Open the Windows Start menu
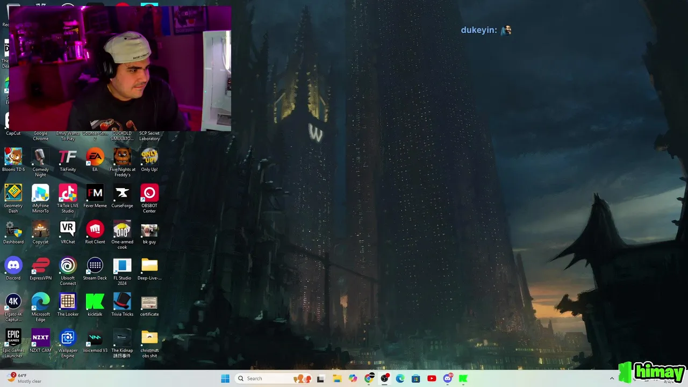The height and width of the screenshot is (387, 688). coord(225,378)
